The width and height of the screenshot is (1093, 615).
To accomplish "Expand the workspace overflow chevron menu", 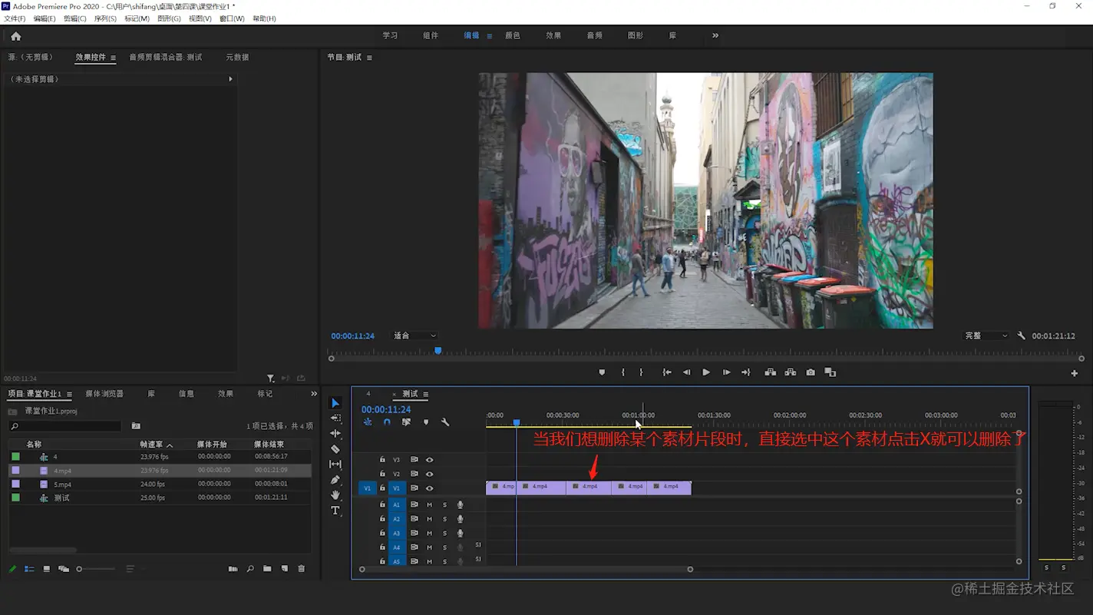I will (715, 35).
